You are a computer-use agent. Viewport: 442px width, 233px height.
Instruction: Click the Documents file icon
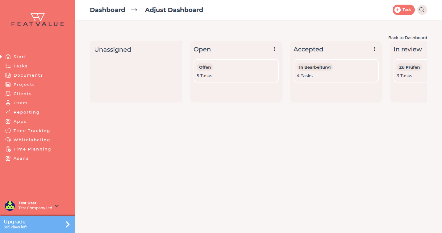click(x=8, y=75)
